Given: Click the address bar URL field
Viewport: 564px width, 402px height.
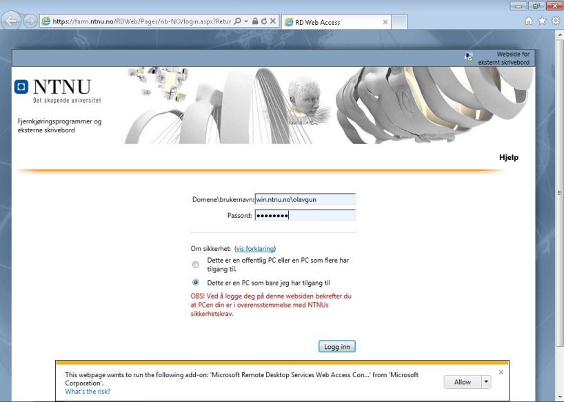Looking at the screenshot, I should click(x=142, y=21).
